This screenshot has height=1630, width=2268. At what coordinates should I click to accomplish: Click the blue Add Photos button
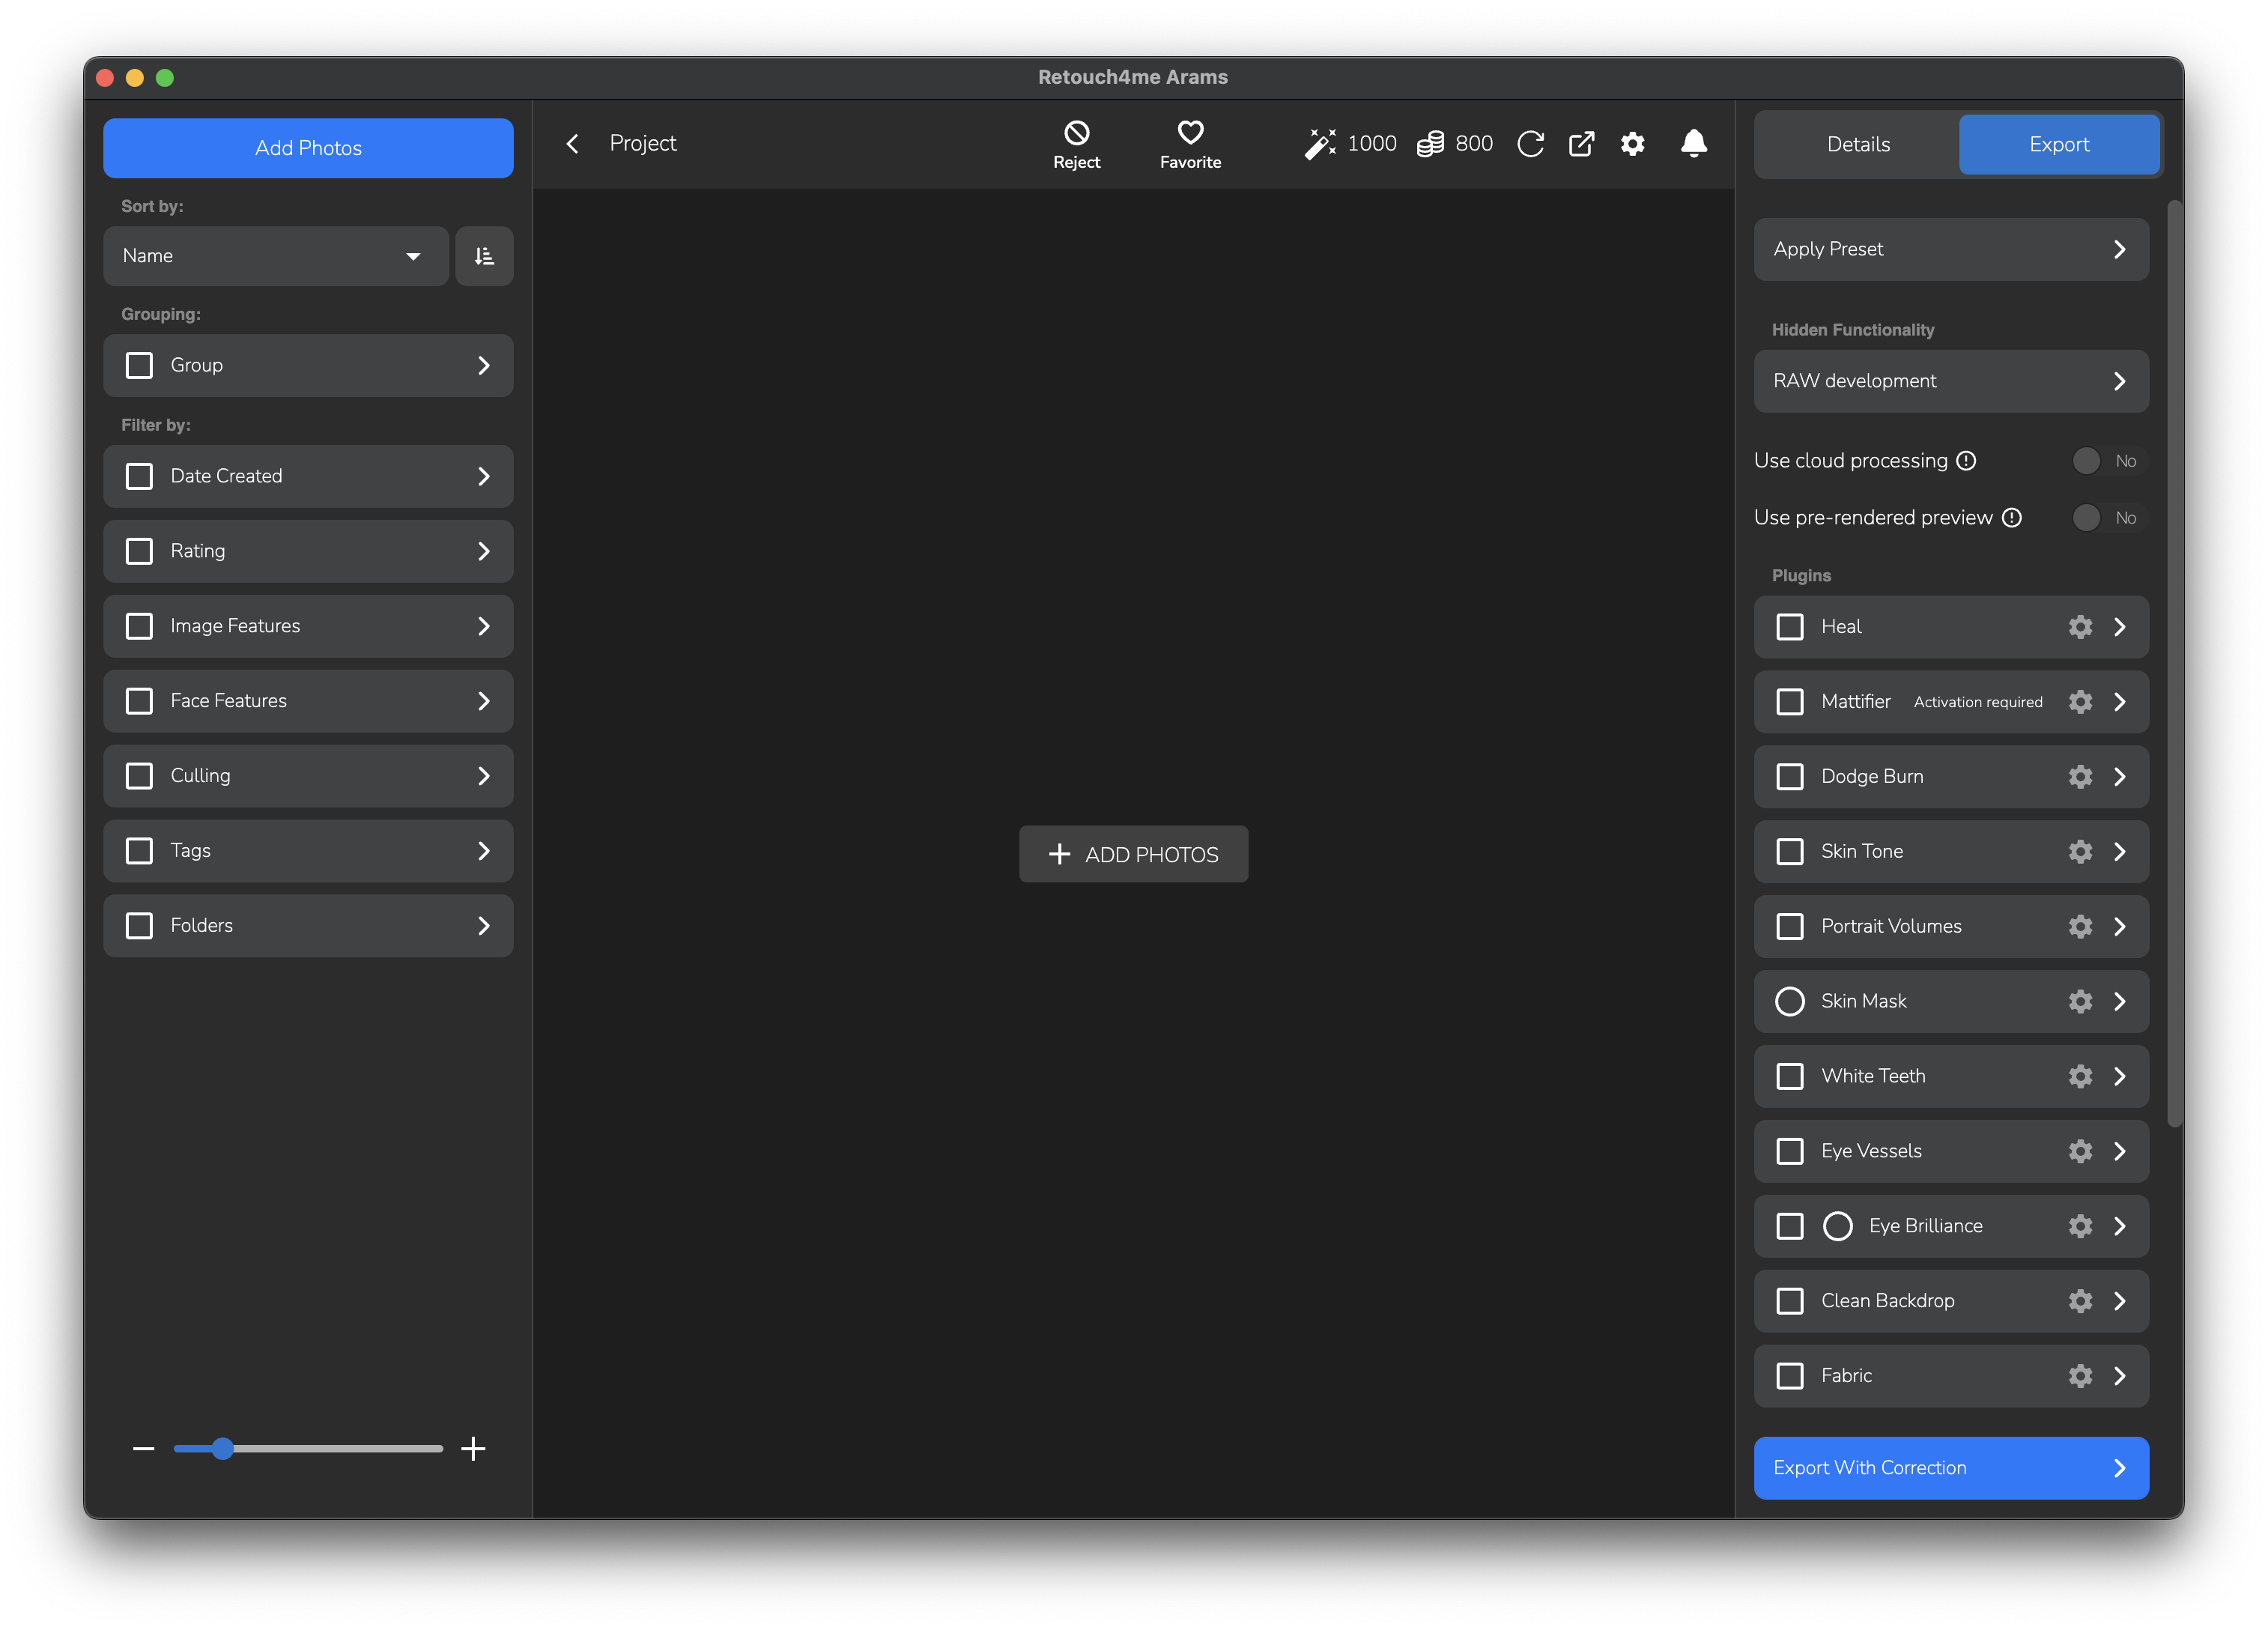pyautogui.click(x=308, y=148)
